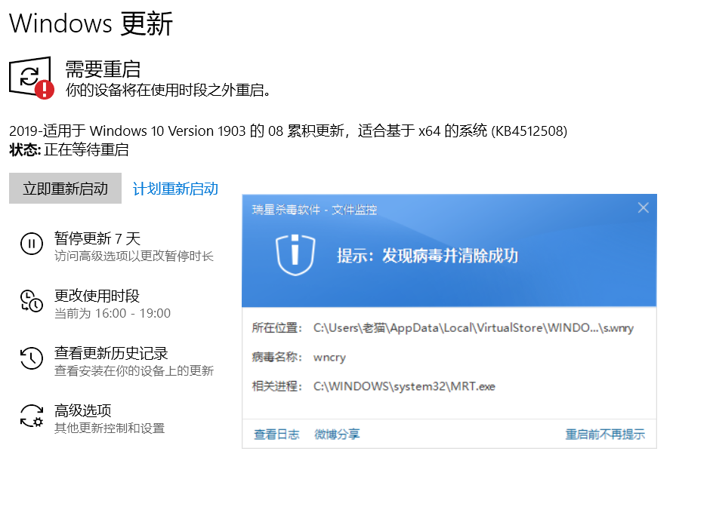Click 微博分享 link in antivirus popup
713x516 pixels.
pyautogui.click(x=337, y=435)
